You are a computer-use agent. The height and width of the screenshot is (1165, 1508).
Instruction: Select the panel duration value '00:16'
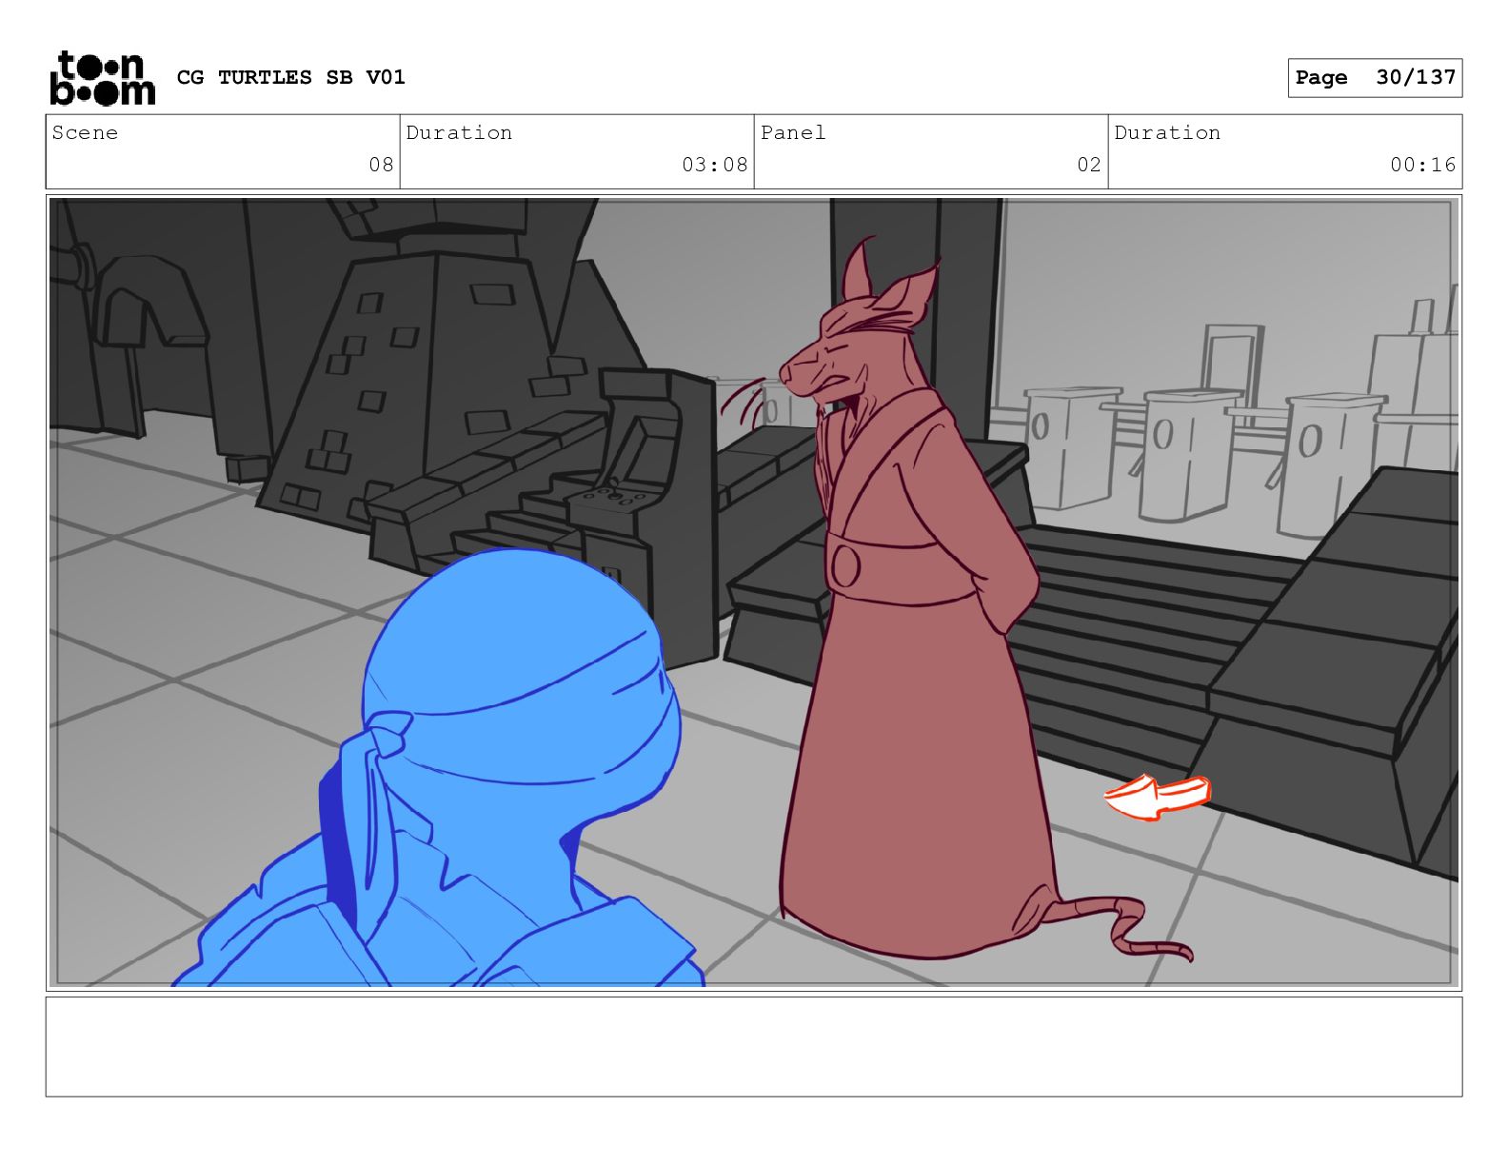pos(1422,165)
